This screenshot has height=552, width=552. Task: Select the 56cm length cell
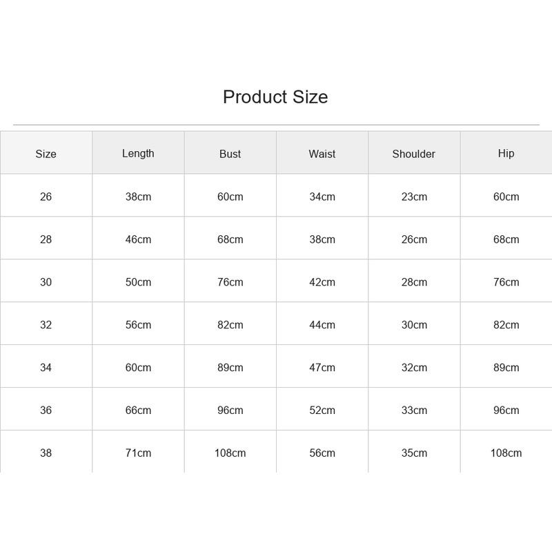click(138, 324)
